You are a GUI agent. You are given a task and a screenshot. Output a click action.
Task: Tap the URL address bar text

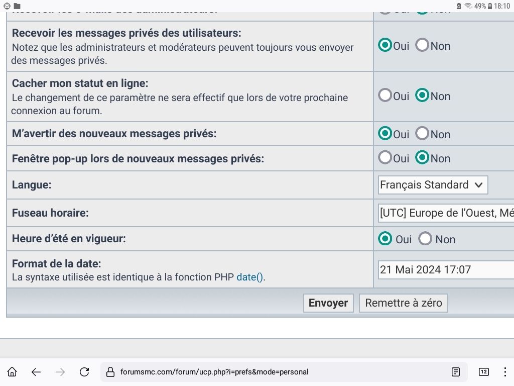(214, 372)
